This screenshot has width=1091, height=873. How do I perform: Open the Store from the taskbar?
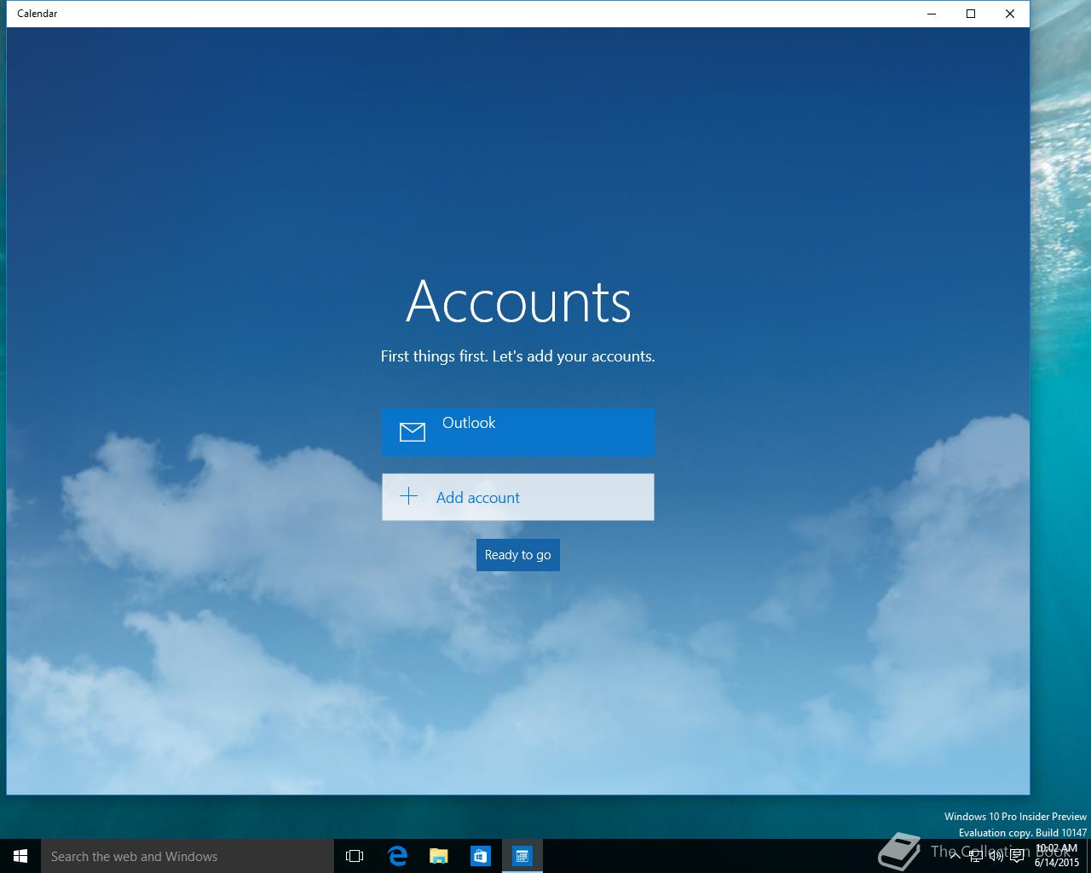tap(481, 856)
